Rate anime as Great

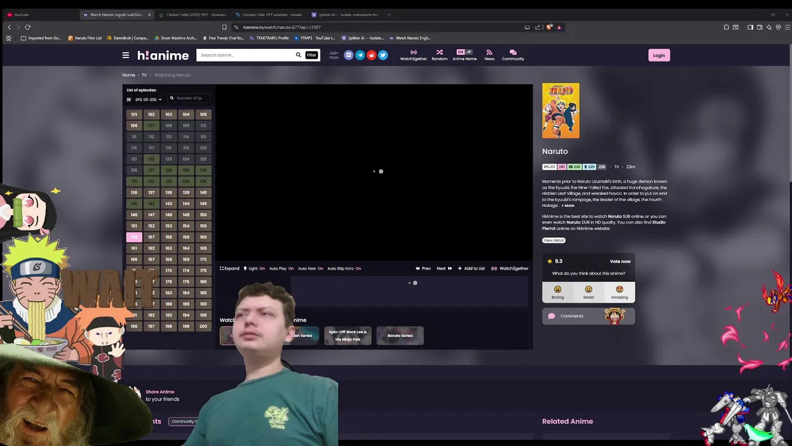pos(588,292)
